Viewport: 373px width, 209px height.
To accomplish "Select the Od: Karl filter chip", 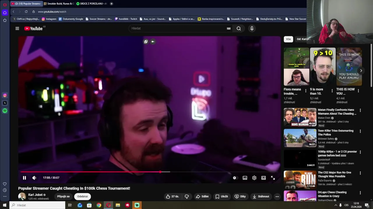I will [302, 39].
